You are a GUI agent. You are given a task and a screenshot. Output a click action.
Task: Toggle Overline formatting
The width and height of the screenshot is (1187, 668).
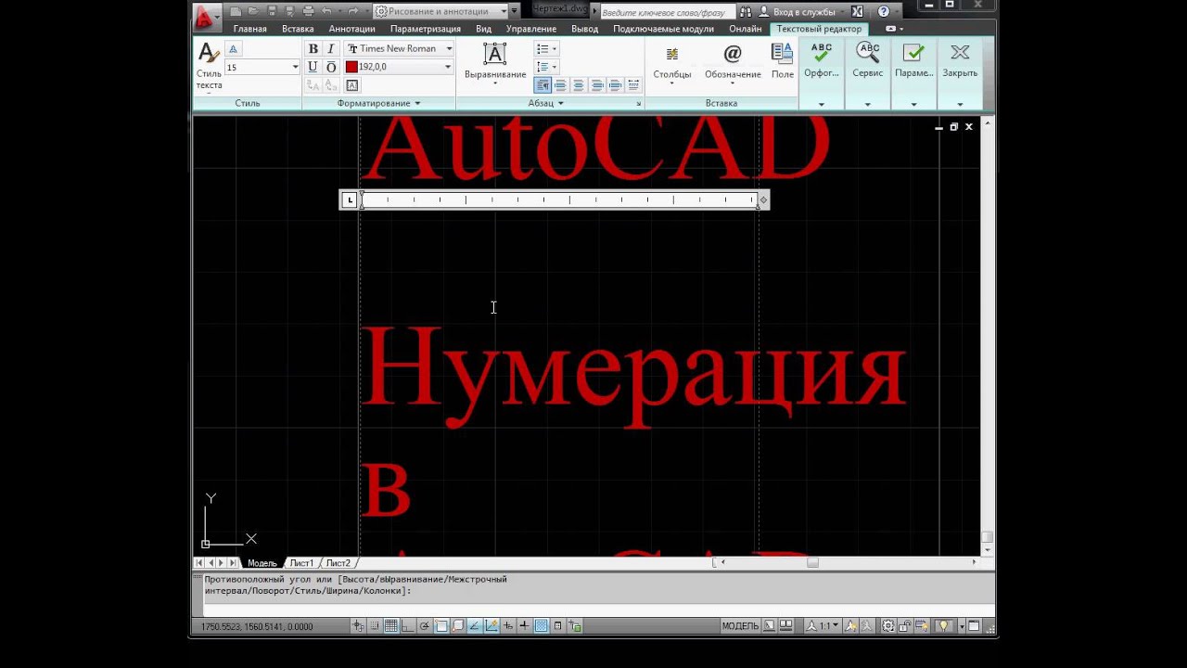pos(331,67)
